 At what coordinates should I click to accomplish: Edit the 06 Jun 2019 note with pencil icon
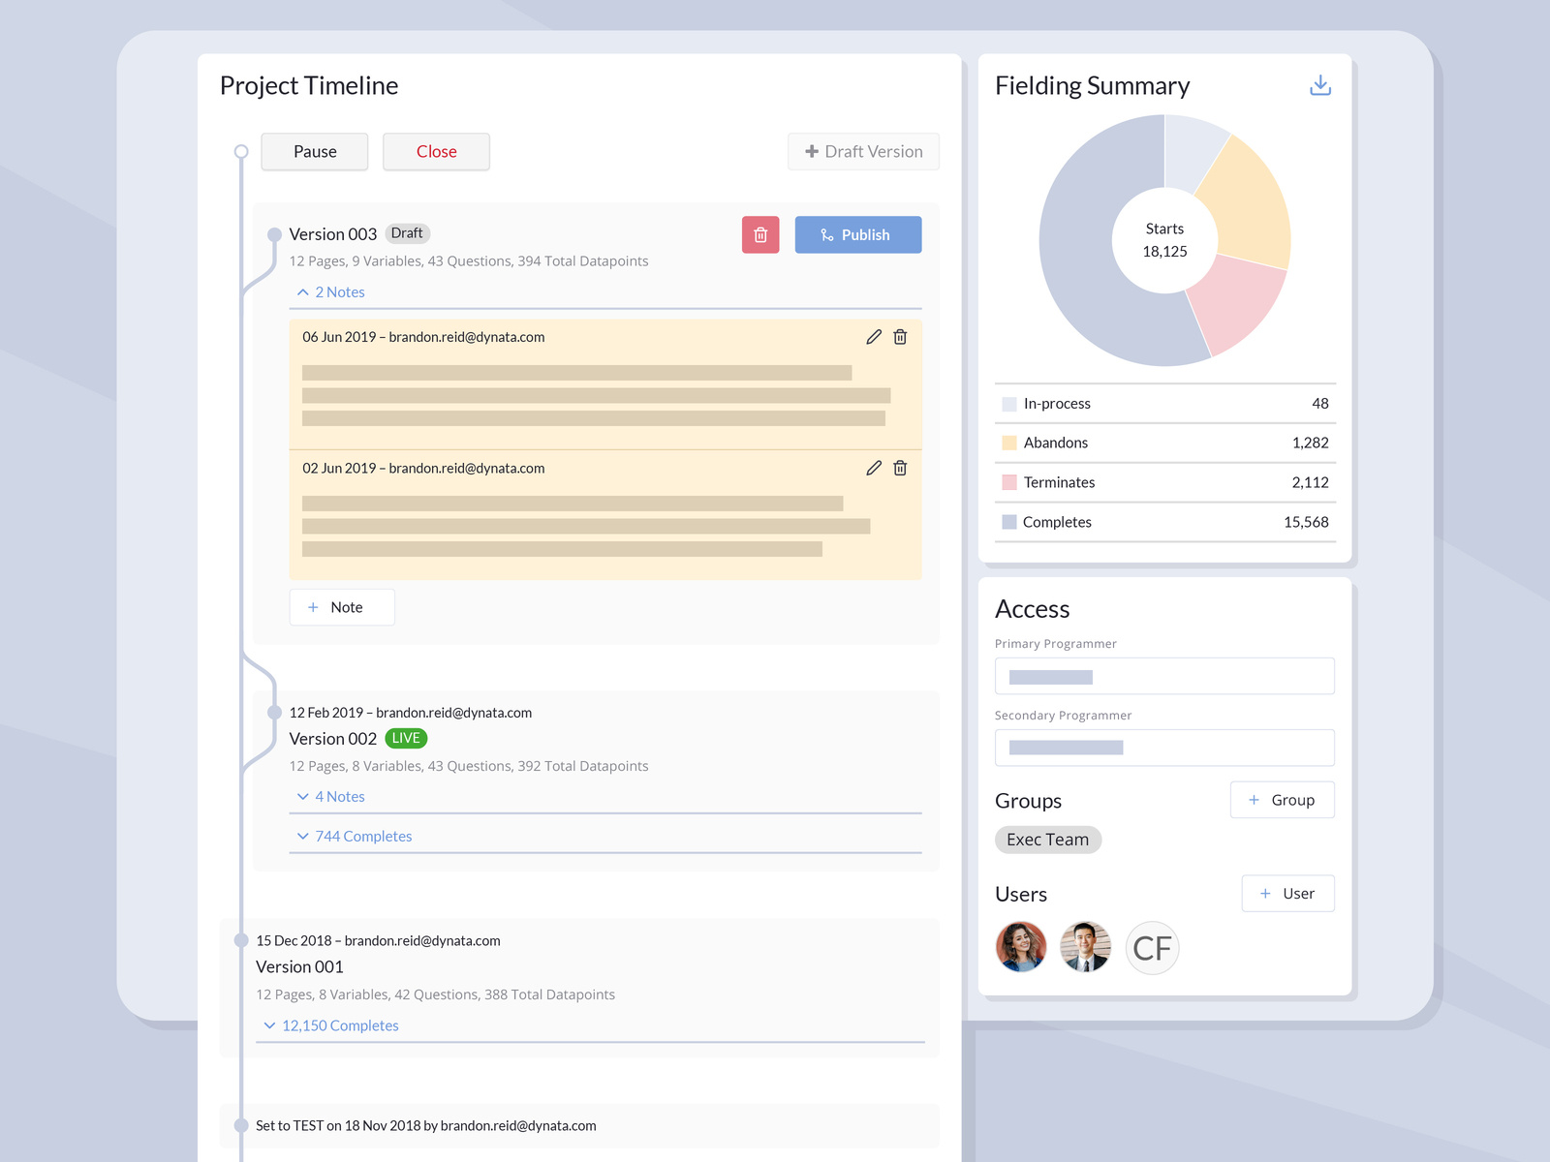point(873,337)
